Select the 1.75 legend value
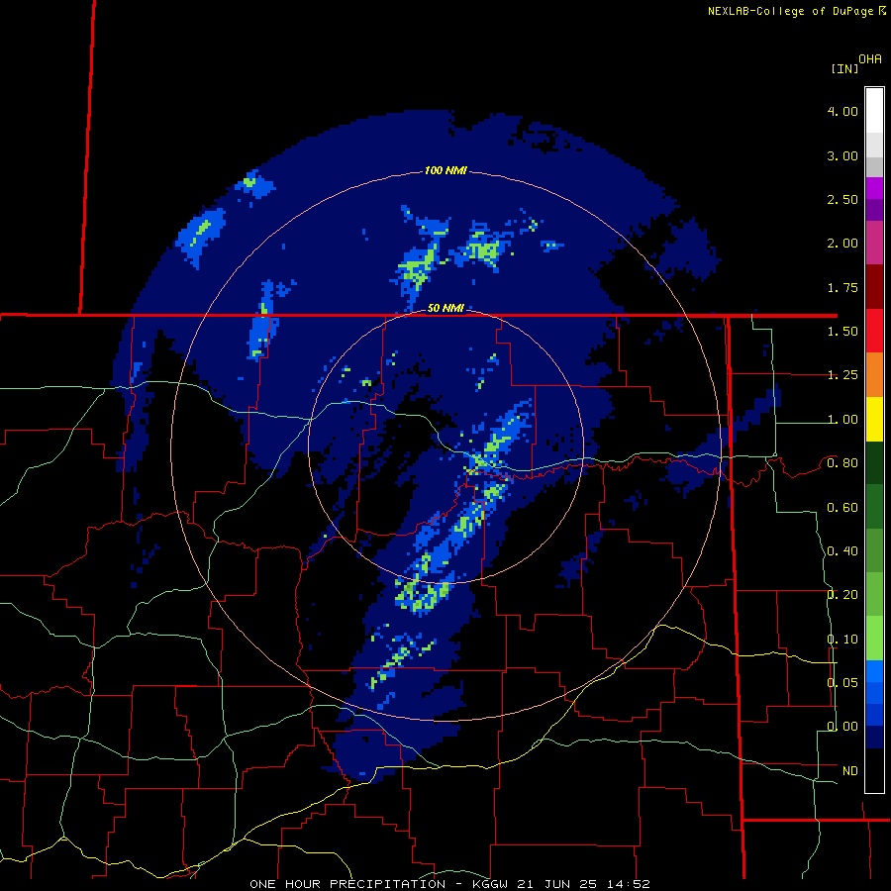Screen dimensions: 891x891 (842, 287)
